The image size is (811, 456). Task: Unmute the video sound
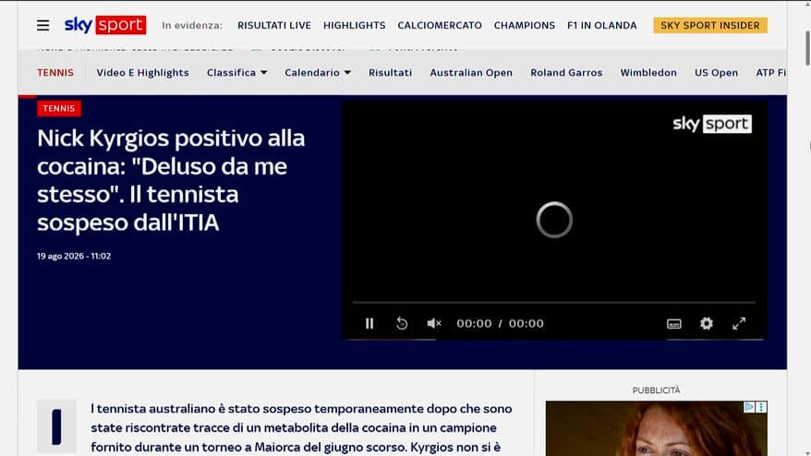[x=434, y=324]
